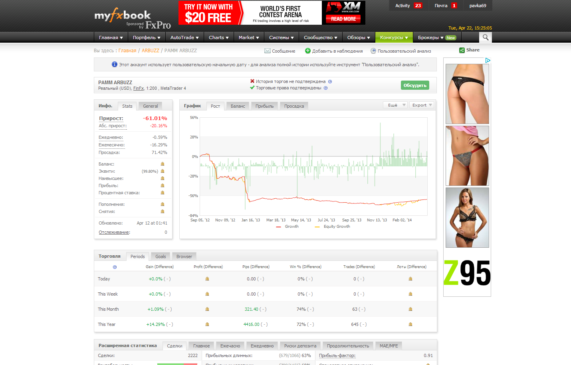Click the blue info icon in notice bar
Viewport: 571px width, 365px height.
coord(114,64)
